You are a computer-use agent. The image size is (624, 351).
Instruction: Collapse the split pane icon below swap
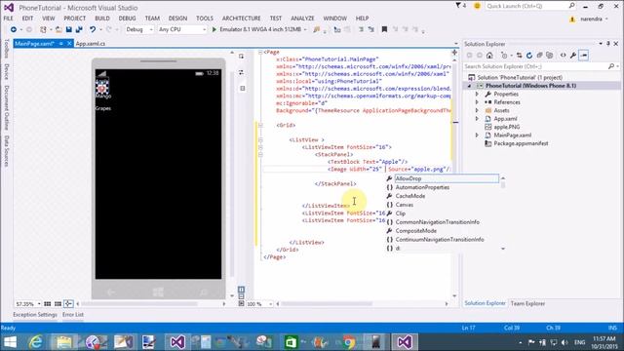pos(243,89)
